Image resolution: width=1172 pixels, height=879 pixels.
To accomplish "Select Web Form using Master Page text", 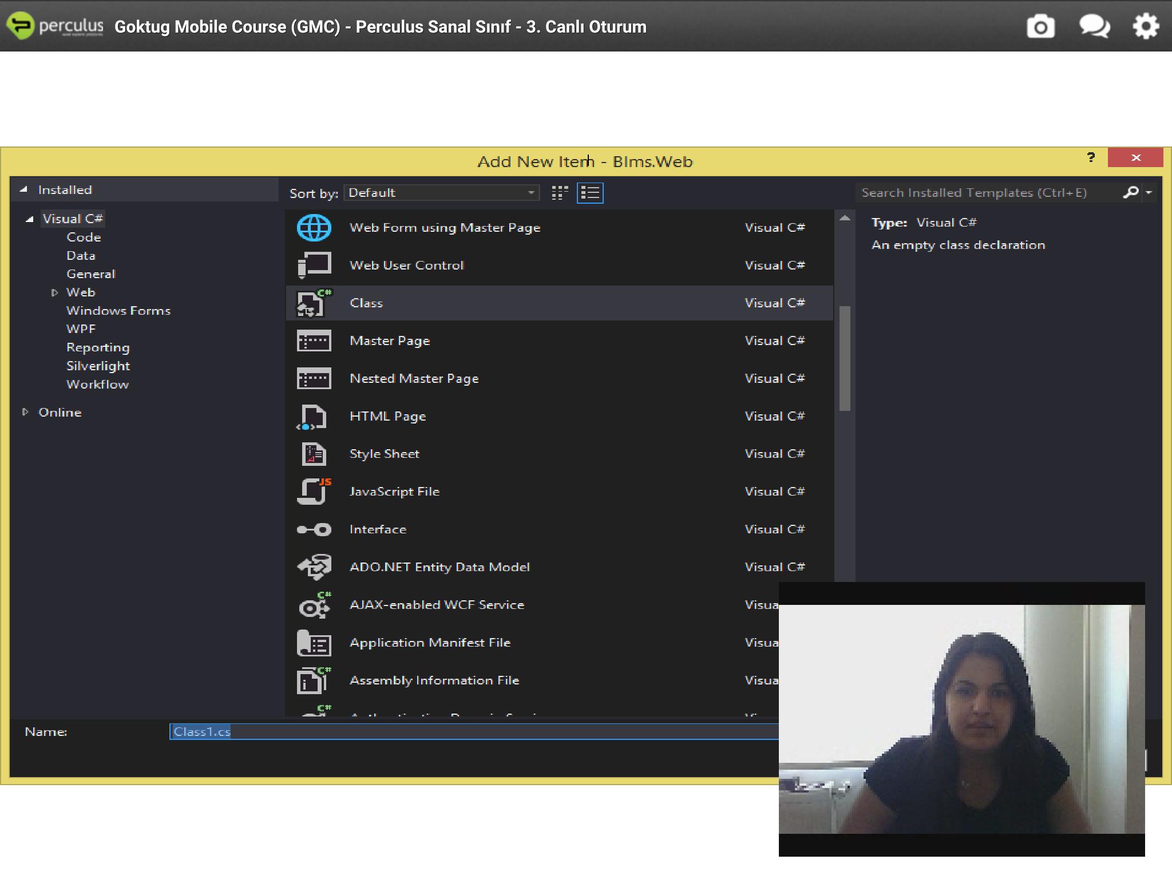I will click(445, 228).
